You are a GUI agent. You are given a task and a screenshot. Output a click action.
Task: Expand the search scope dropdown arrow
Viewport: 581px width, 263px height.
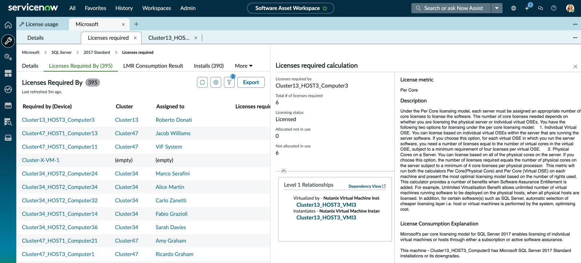pos(497,8)
